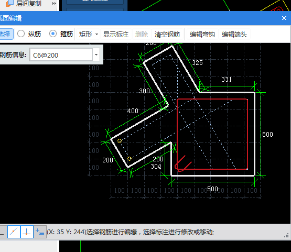
Task: Click the 331 dimension label
Action: point(227,80)
